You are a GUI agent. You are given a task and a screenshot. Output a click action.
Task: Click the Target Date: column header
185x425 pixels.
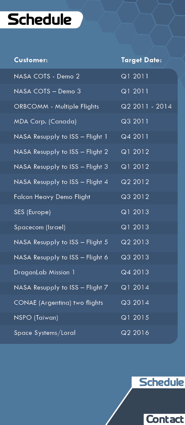[x=141, y=60]
